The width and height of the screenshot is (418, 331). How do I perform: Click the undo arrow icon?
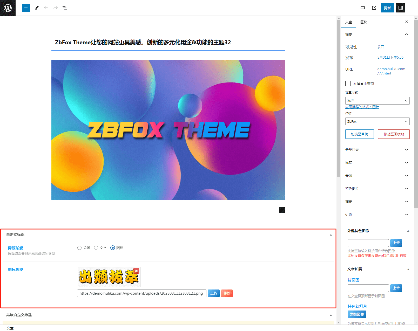click(46, 8)
